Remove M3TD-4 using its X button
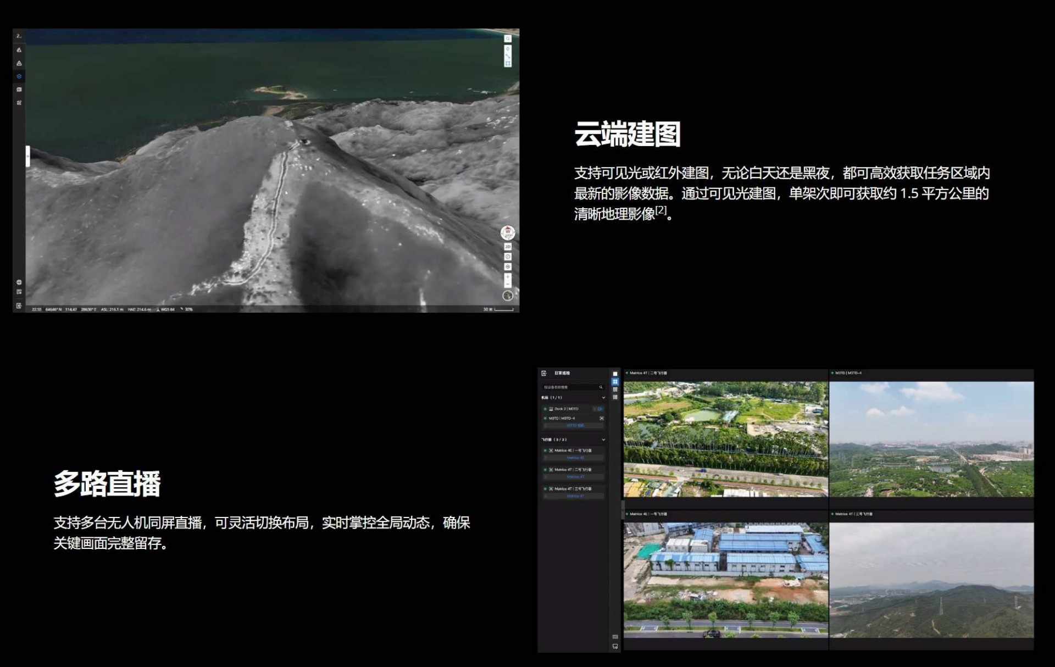 pyautogui.click(x=602, y=418)
